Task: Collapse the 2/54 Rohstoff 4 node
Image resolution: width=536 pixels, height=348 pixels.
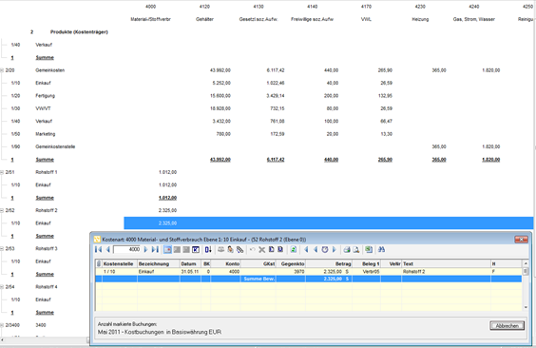Action: click(2, 287)
